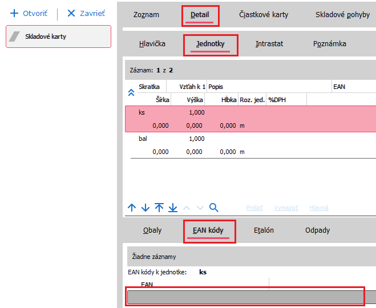
Task: Open the Hlavička subtab
Action: (x=152, y=43)
